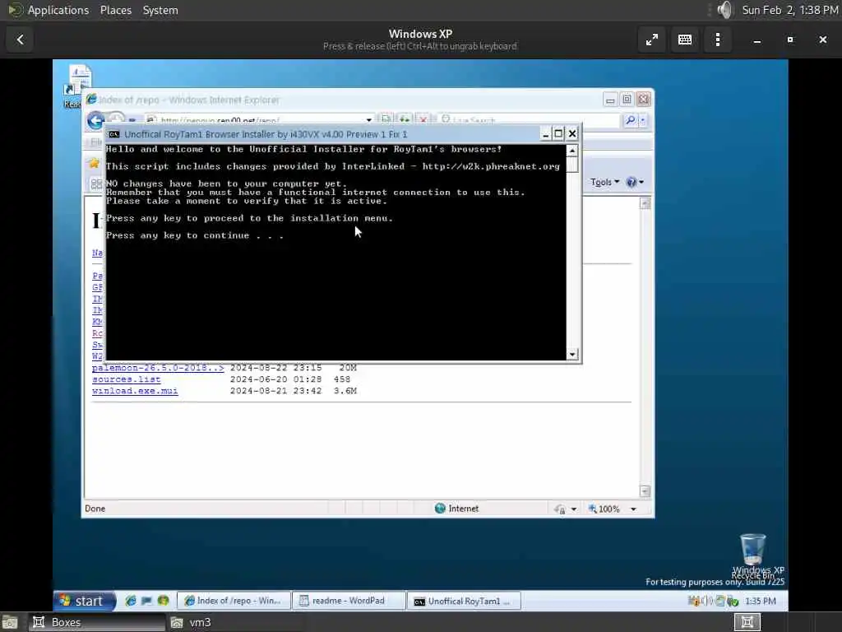Image resolution: width=842 pixels, height=632 pixels.
Task: Click show desktop icon in bottom panel
Action: 9,623
